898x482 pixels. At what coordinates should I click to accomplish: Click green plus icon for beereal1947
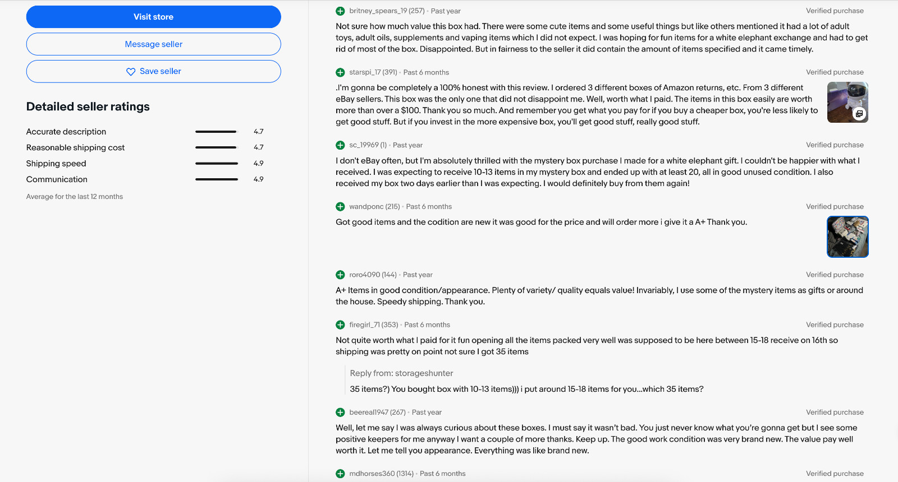(x=340, y=413)
